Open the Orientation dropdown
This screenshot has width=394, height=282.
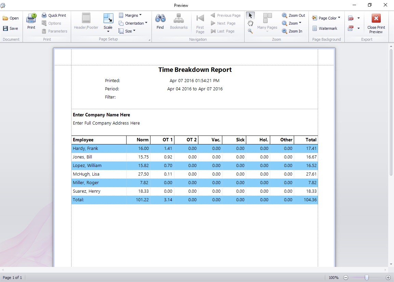133,23
